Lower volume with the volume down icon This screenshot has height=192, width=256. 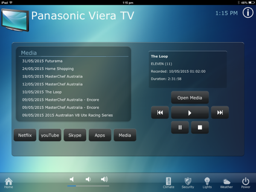[88, 179]
